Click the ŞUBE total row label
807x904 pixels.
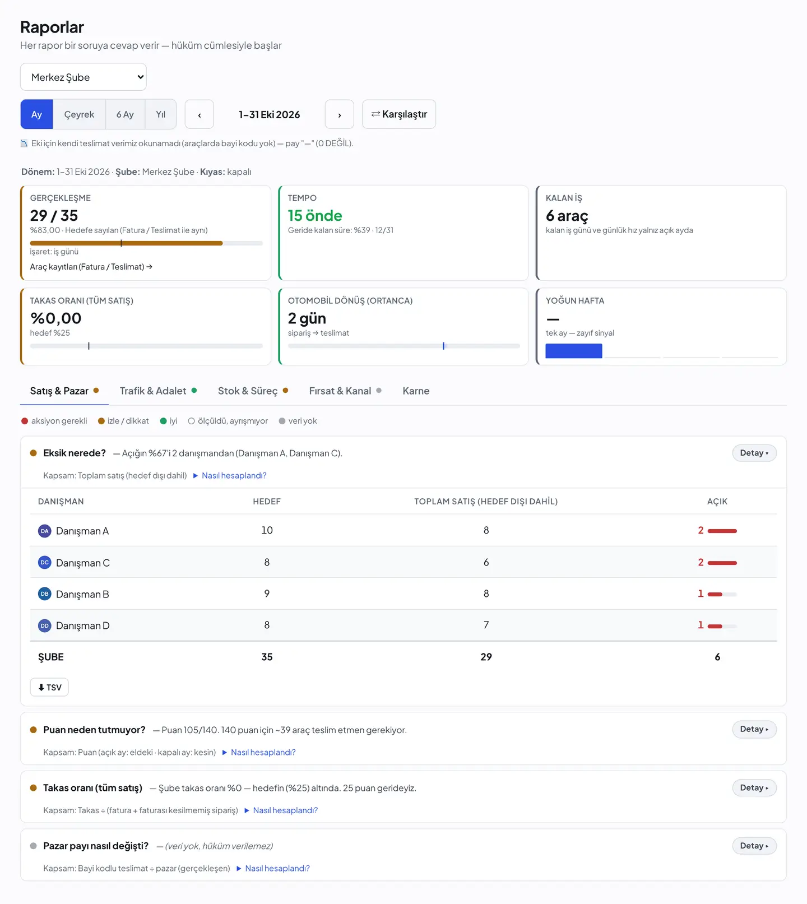51,657
